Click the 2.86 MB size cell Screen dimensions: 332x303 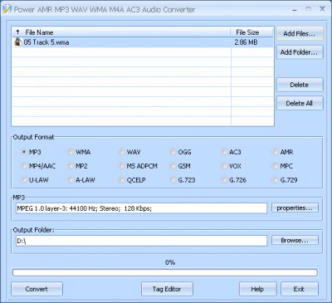tap(246, 42)
